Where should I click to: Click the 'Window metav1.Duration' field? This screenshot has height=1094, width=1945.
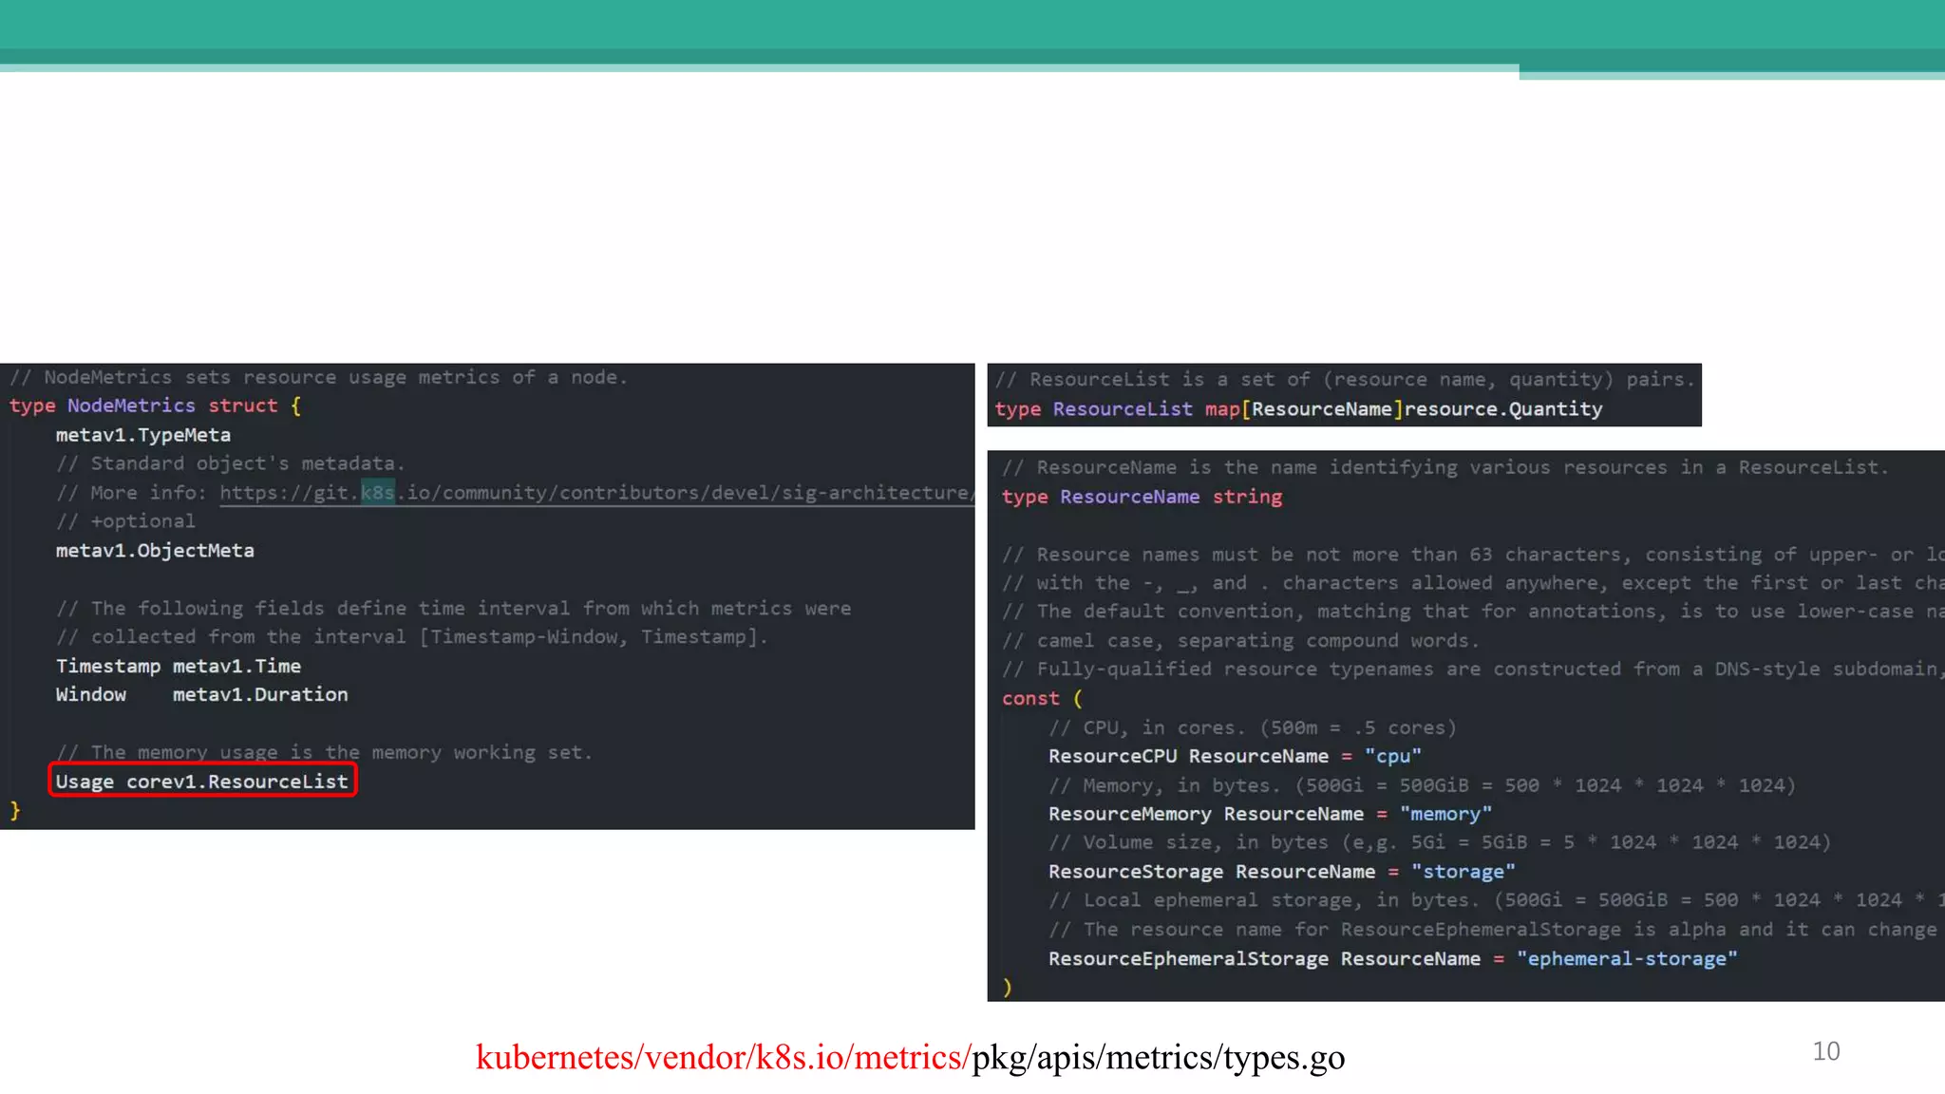pos(201,694)
